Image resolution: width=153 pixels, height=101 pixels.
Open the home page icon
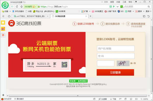[21, 7]
